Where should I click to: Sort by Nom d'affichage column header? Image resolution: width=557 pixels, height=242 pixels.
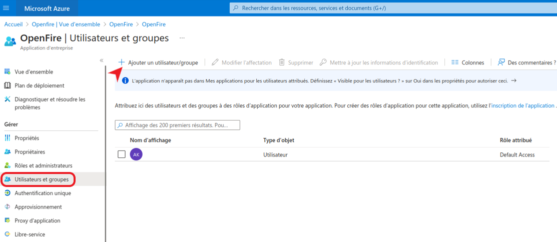pyautogui.click(x=151, y=140)
